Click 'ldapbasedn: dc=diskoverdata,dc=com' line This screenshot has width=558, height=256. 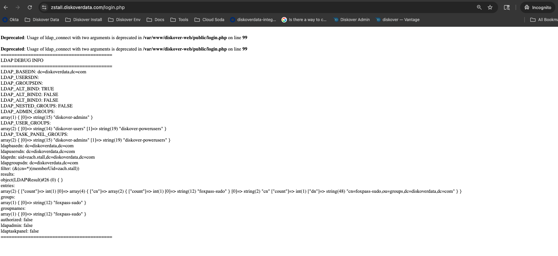(37, 146)
